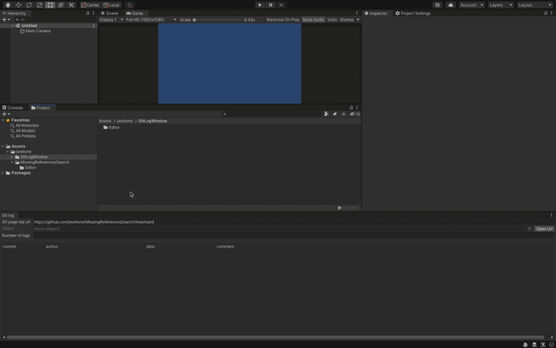Viewport: 556px width, 348px height.
Task: Collapse the MissingReferencesSearch folder arrow
Action: 12,163
